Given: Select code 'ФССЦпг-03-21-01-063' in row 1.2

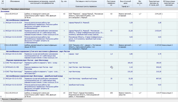Looking at the screenshot, I should coord(15,33).
